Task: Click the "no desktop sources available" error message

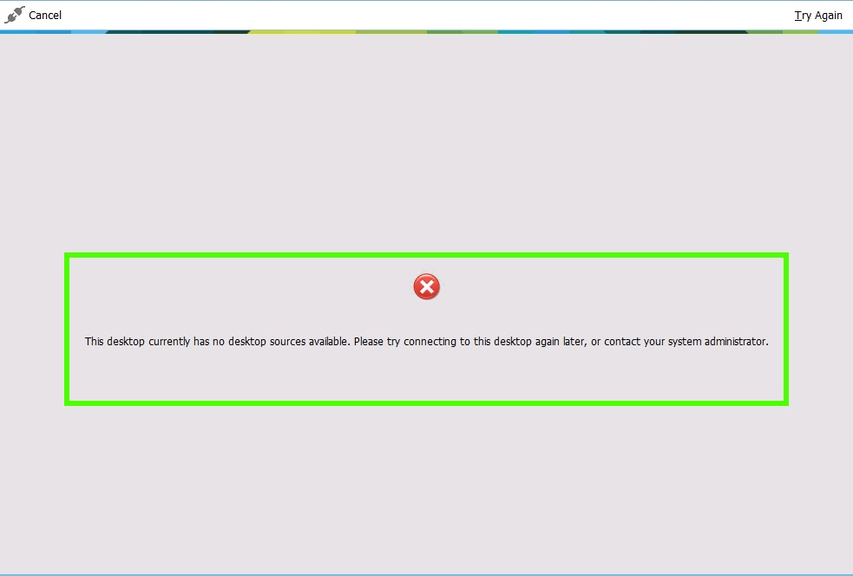Action: (427, 342)
